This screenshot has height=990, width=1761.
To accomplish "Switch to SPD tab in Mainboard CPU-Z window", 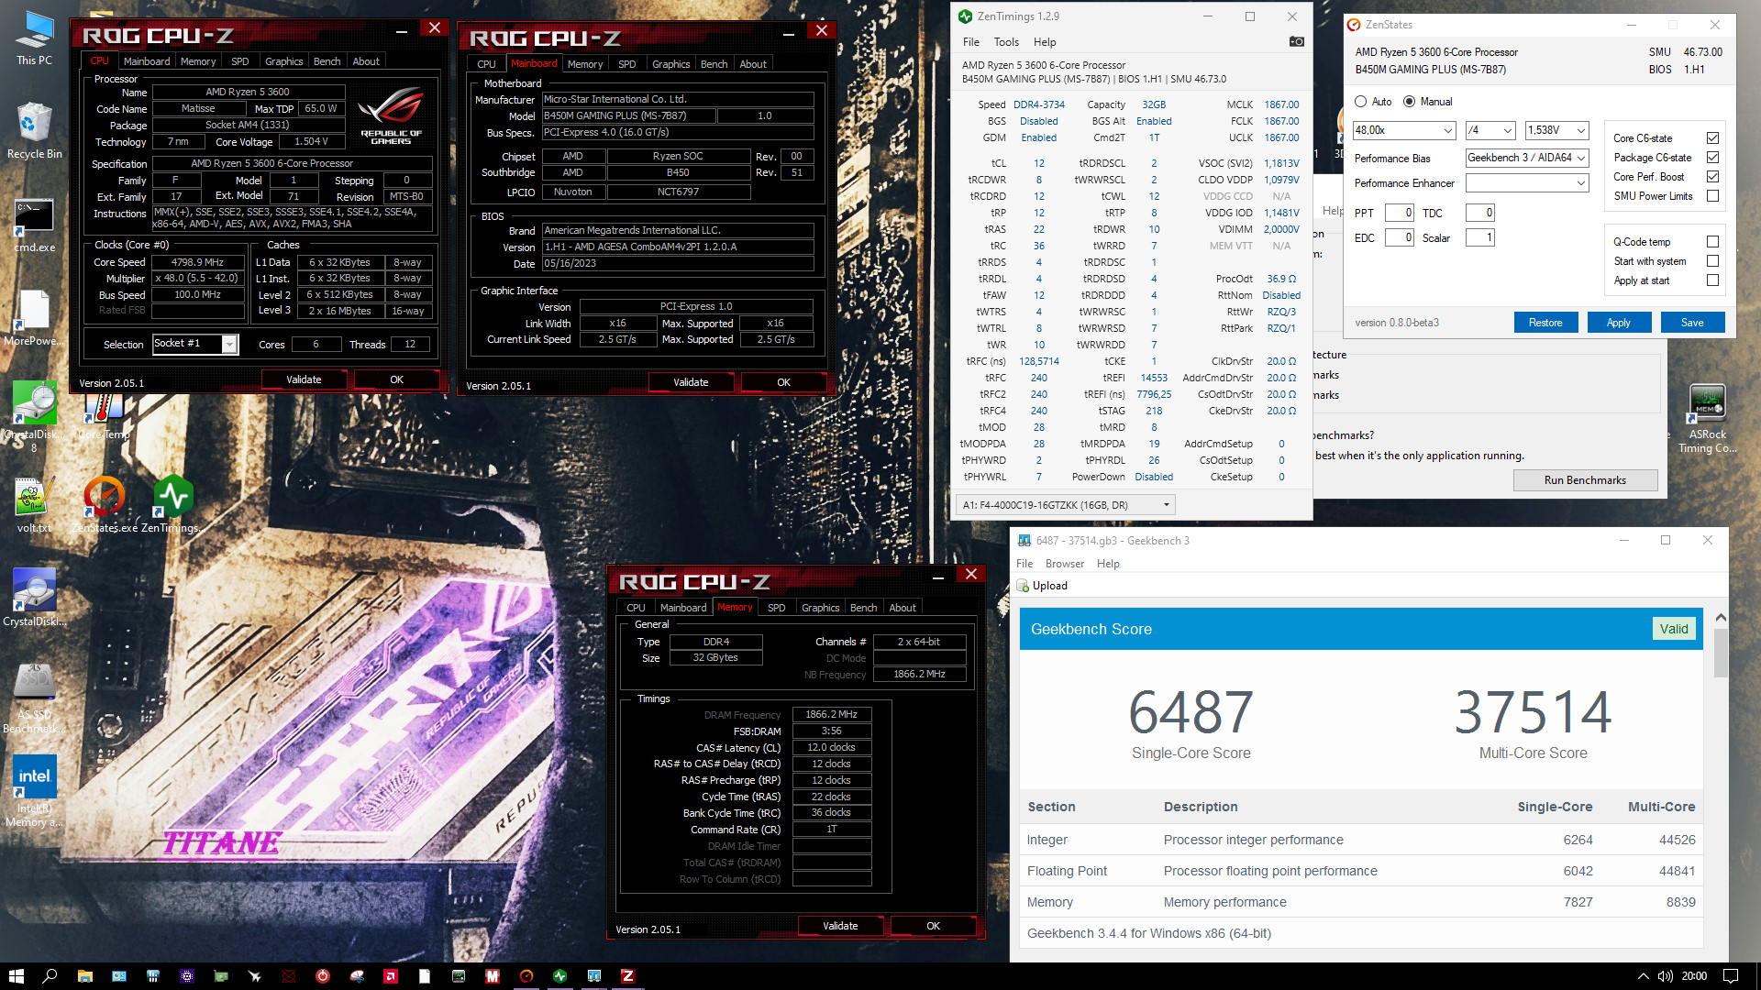I will (627, 64).
